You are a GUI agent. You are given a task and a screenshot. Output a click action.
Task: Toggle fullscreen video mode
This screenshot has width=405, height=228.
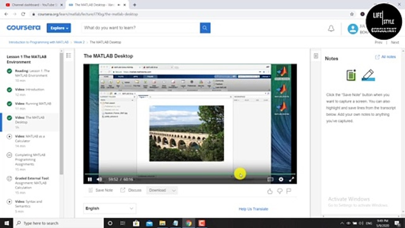pyautogui.click(x=291, y=179)
